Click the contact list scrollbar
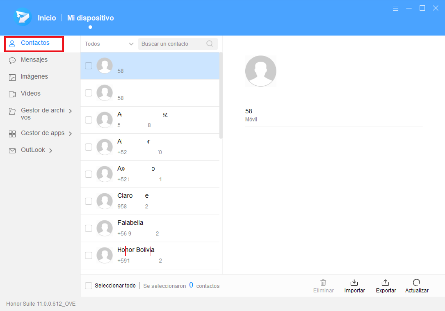 [x=221, y=96]
